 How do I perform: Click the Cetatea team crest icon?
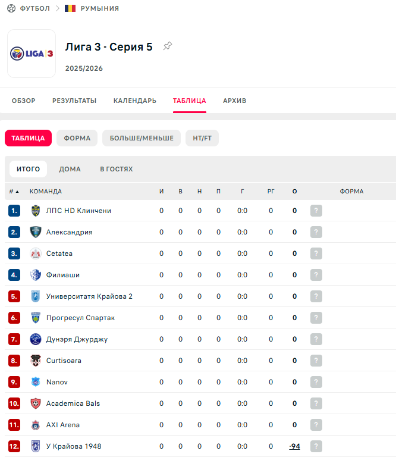point(35,253)
